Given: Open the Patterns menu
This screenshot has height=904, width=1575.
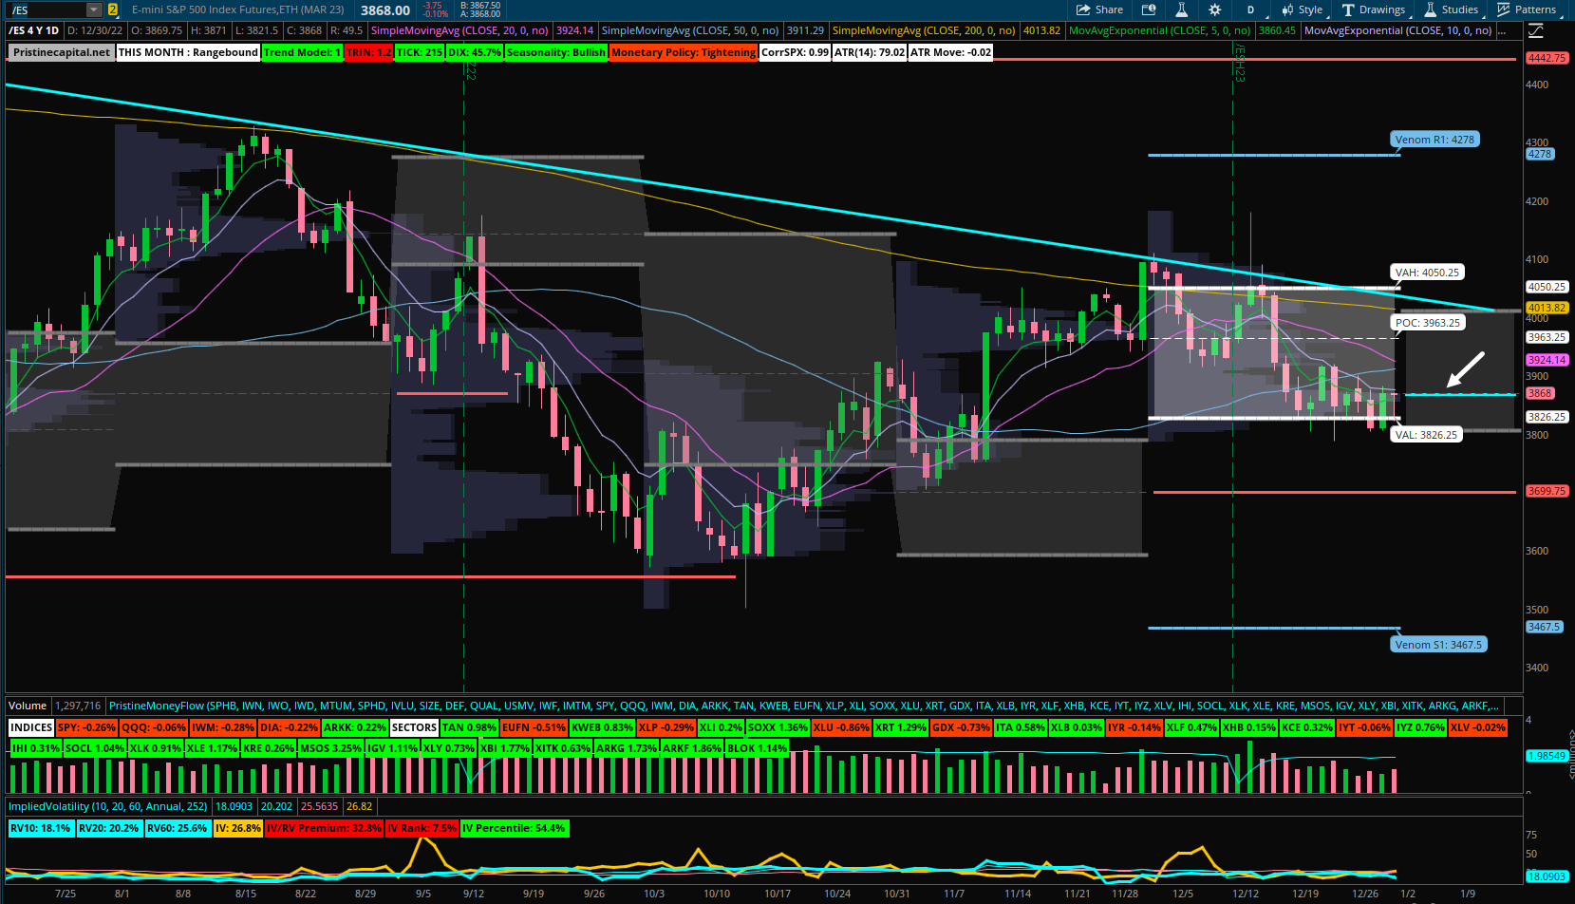Looking at the screenshot, I should pos(1527,9).
